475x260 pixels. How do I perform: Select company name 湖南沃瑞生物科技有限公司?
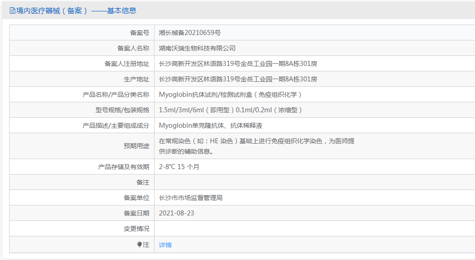coord(197,48)
